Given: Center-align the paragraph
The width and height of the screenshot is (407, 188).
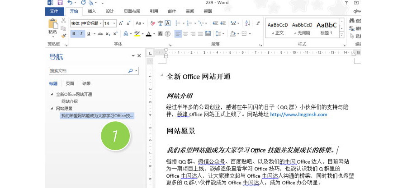Looking at the screenshot, I should point(185,34).
